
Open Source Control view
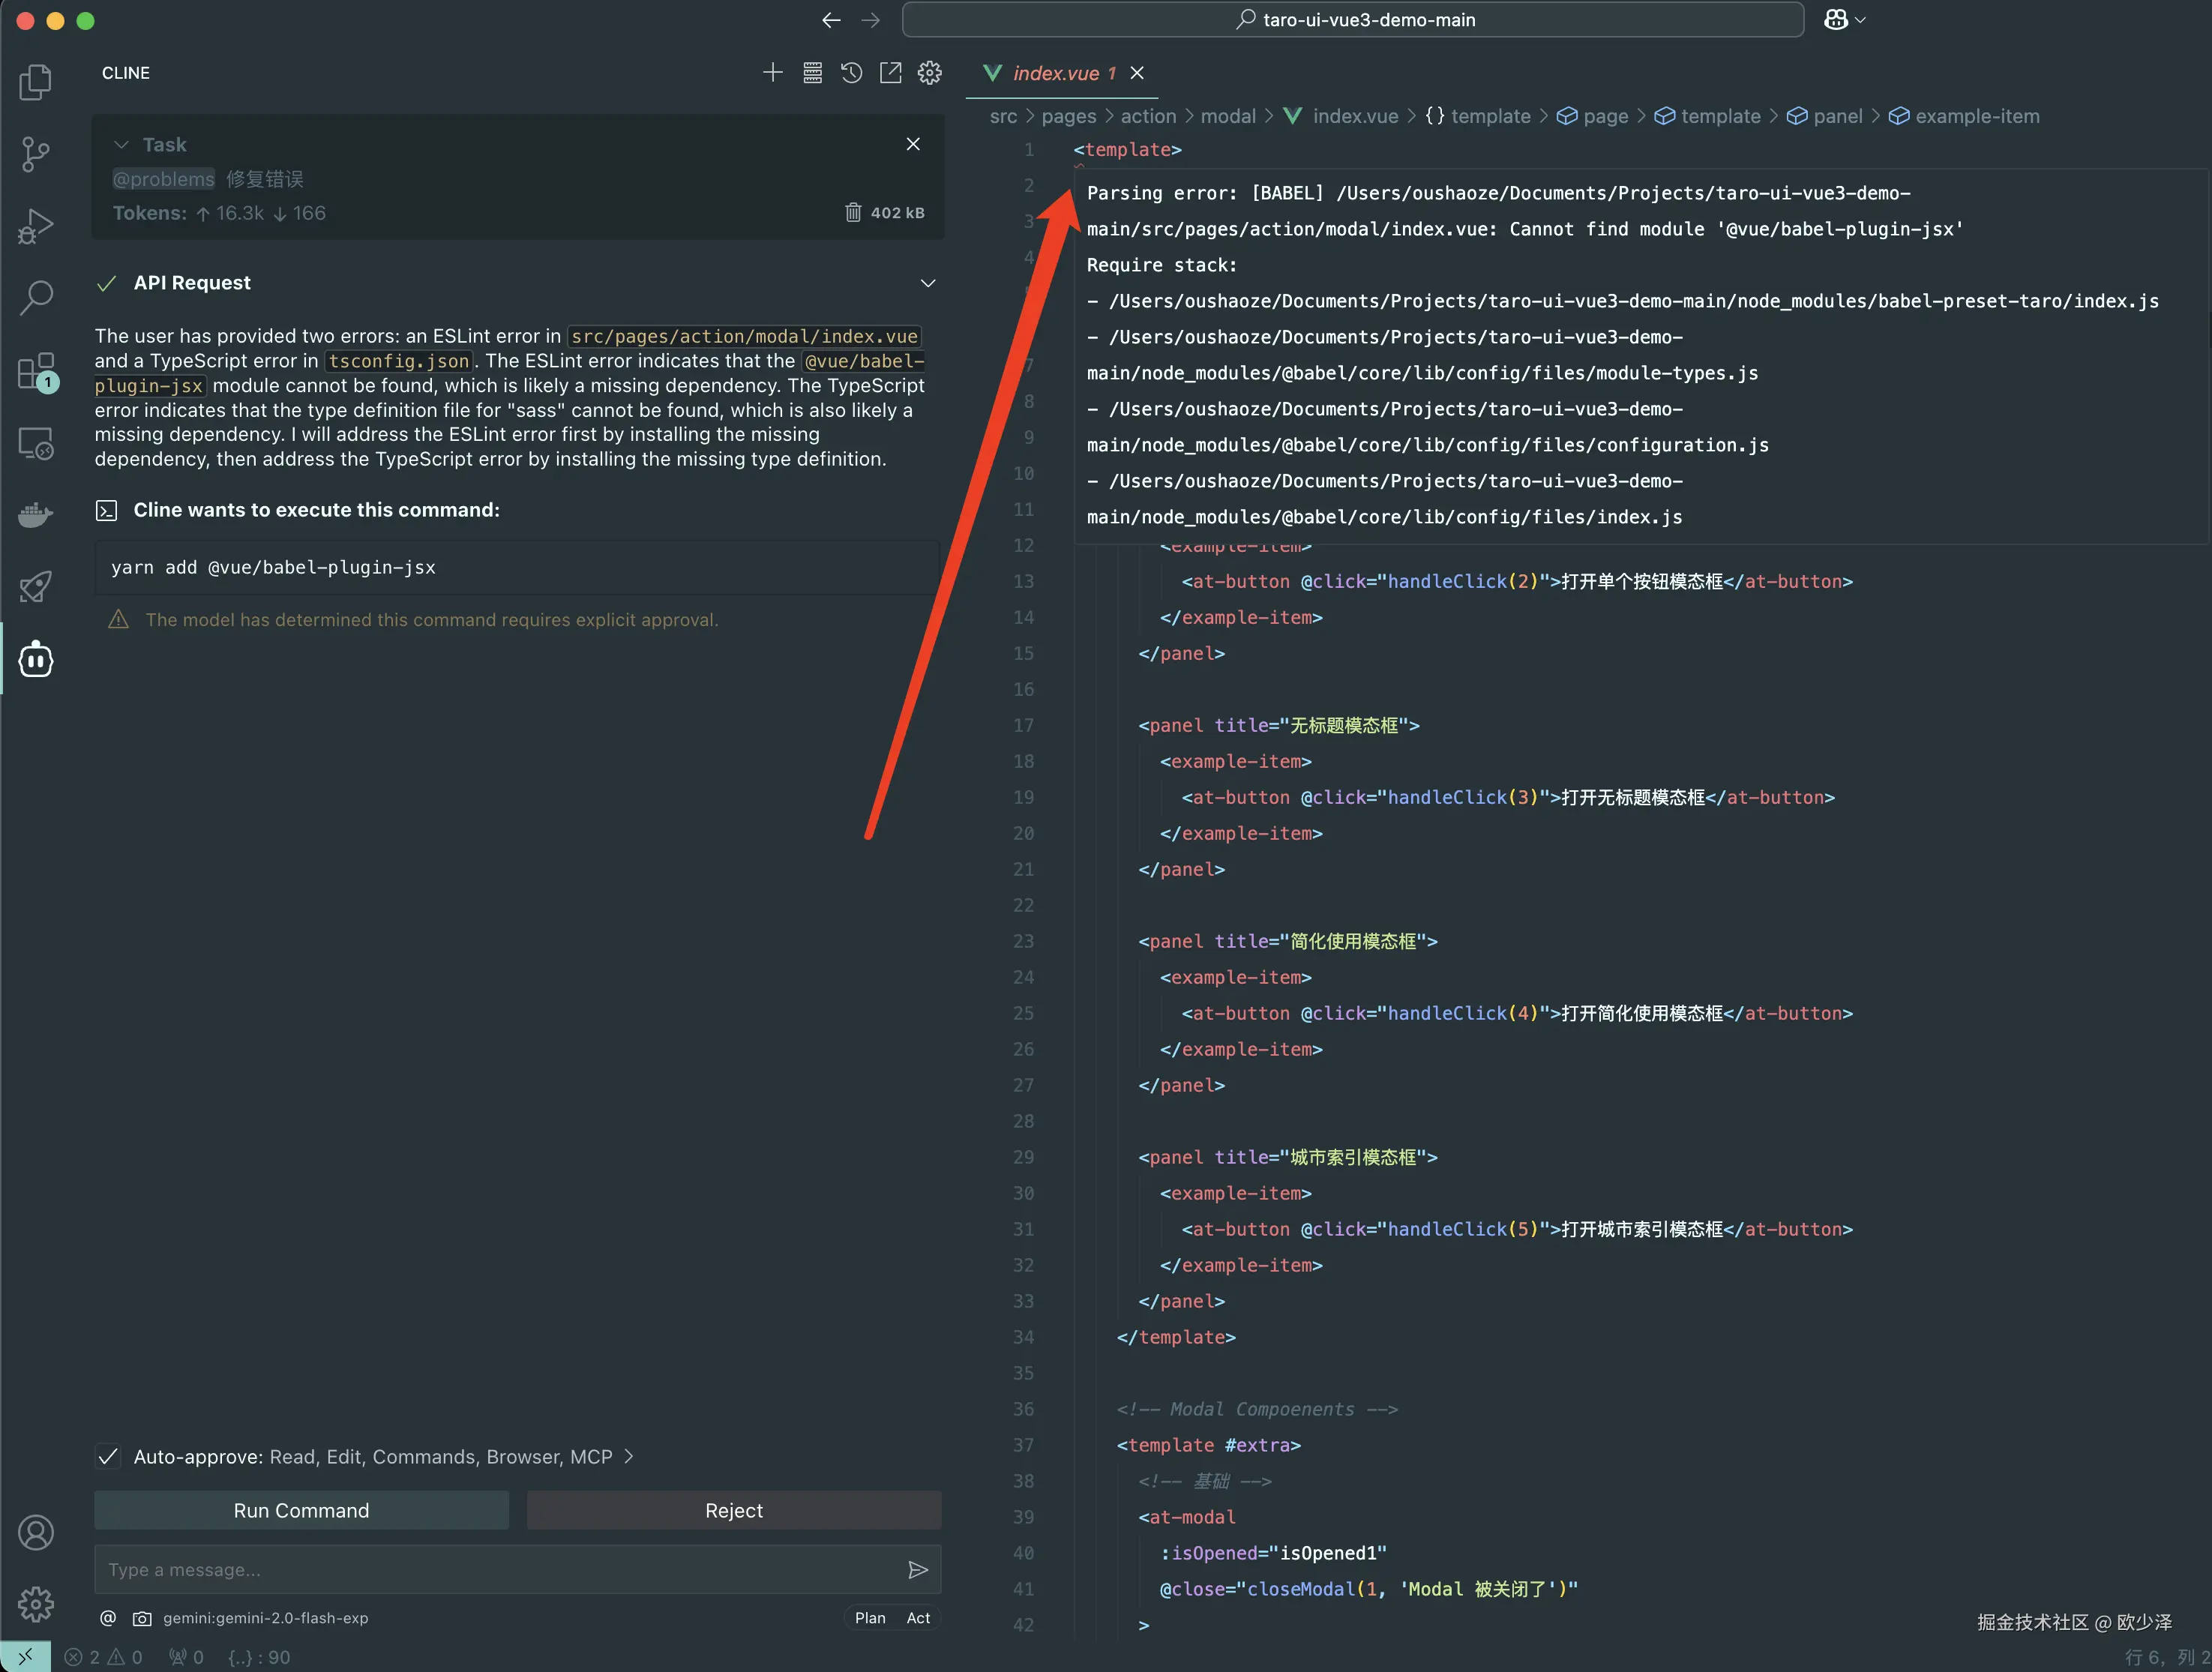pos(36,154)
